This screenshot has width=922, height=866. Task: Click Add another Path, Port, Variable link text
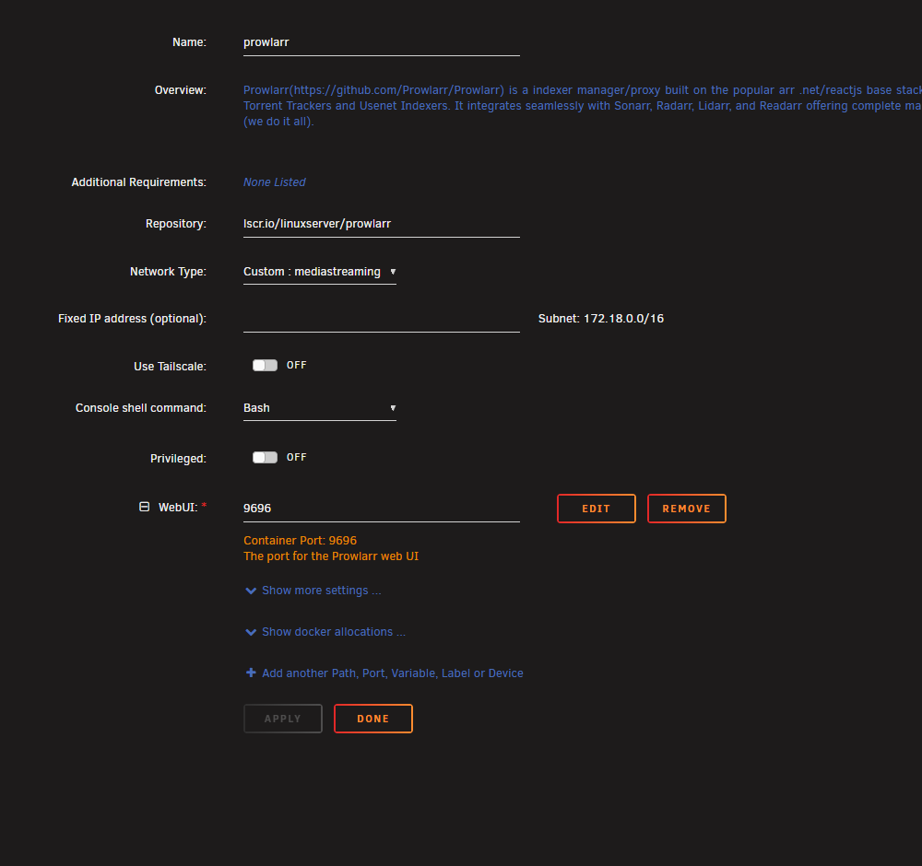(392, 673)
